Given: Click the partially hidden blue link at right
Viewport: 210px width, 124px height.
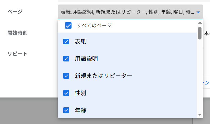Looking at the screenshot, I should (206, 83).
